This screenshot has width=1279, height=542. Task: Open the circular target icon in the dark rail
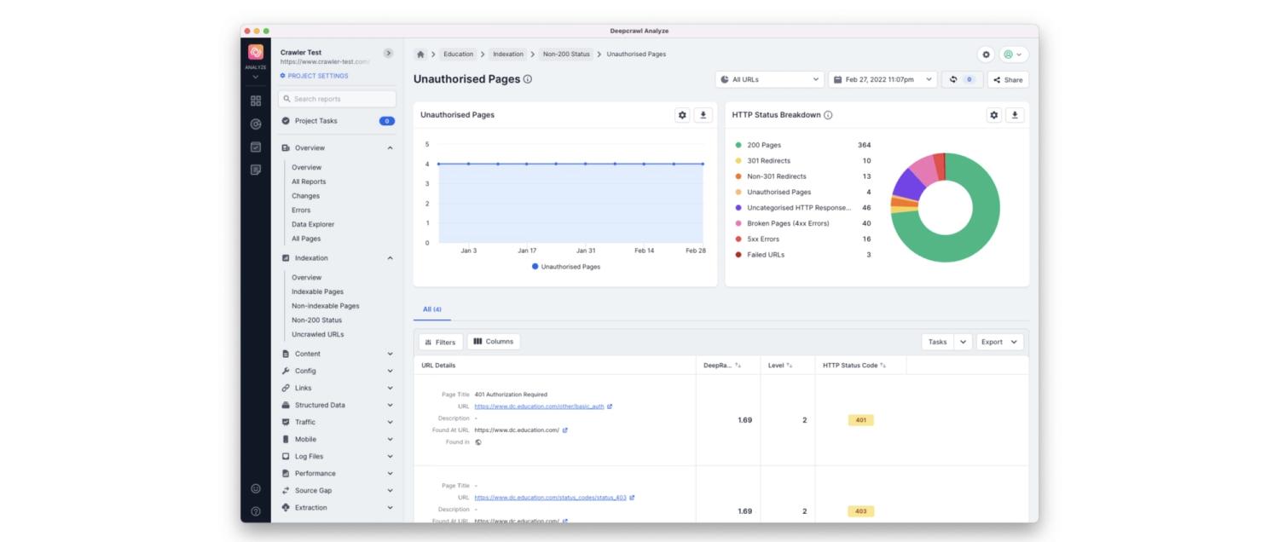pos(255,124)
